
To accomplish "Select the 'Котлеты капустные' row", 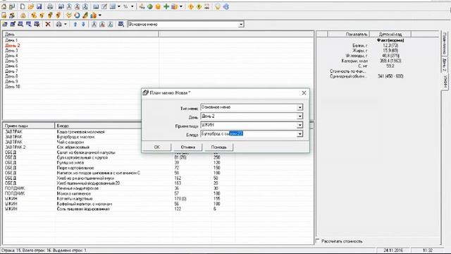I will 75,199.
